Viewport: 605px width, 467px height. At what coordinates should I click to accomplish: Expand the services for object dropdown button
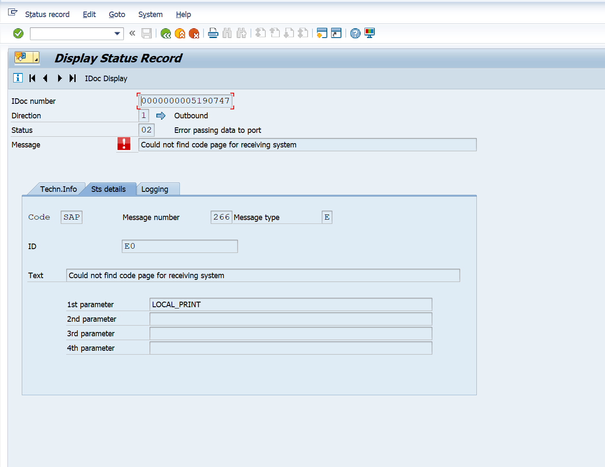(27, 57)
